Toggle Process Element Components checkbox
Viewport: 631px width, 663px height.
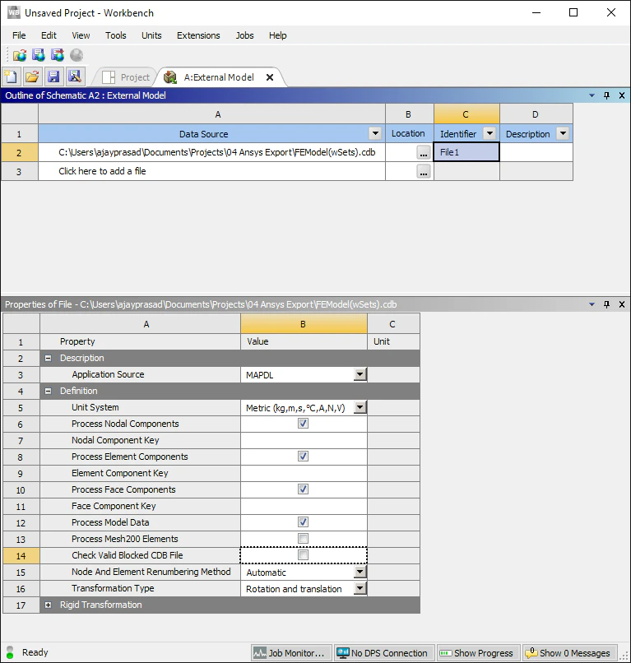[303, 457]
